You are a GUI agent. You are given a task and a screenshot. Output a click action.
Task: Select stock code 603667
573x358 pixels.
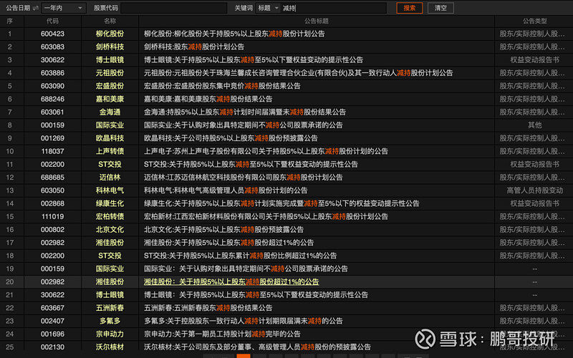click(52, 308)
